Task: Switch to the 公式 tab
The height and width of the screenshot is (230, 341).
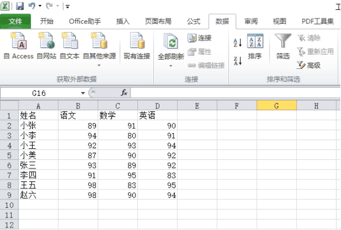Action: click(193, 22)
